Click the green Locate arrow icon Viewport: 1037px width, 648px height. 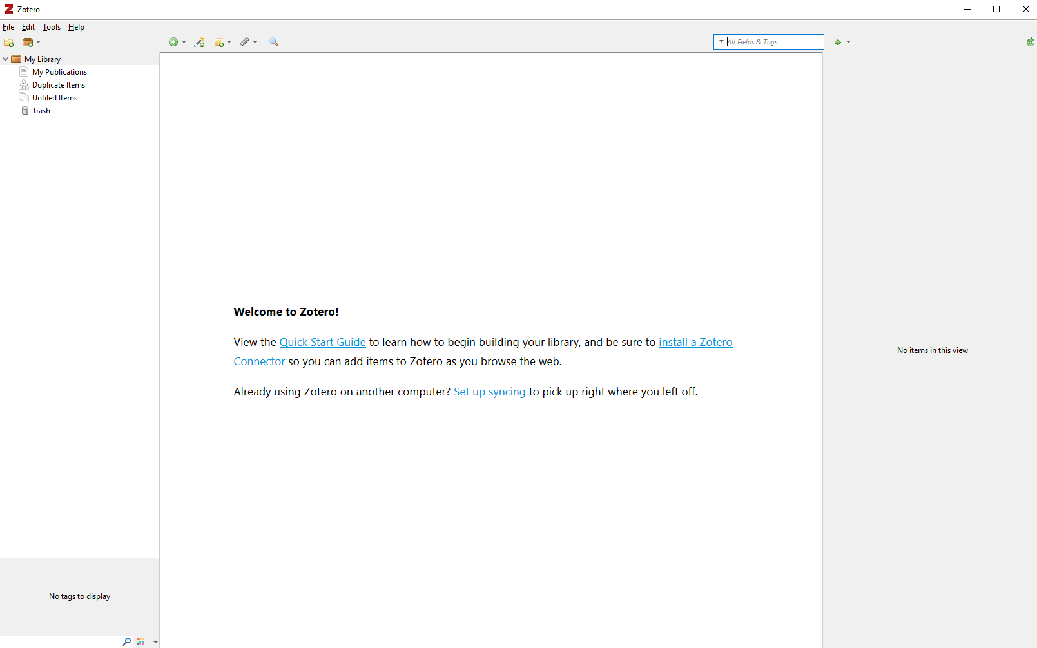tap(837, 43)
